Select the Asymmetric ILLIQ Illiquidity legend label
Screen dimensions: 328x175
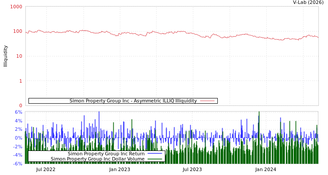[133, 101]
